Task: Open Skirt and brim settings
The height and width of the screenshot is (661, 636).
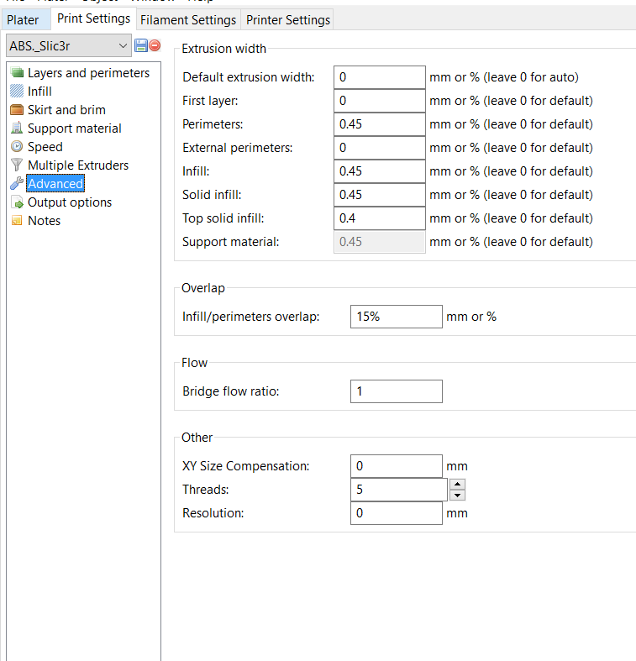Action: (x=66, y=110)
